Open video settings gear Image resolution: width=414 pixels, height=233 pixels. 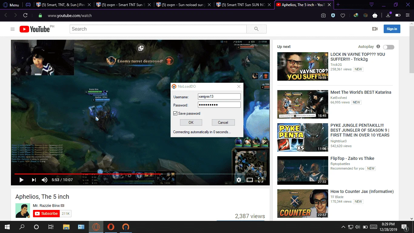239,180
